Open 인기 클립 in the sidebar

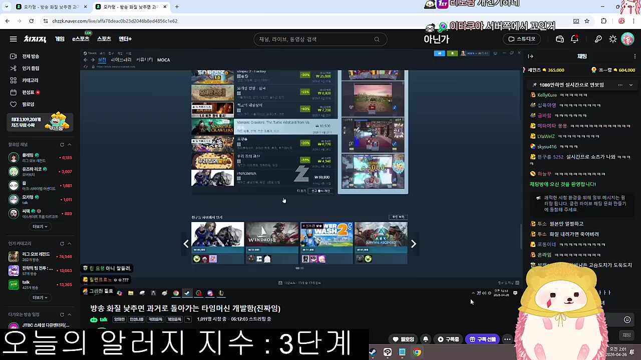click(x=26, y=68)
